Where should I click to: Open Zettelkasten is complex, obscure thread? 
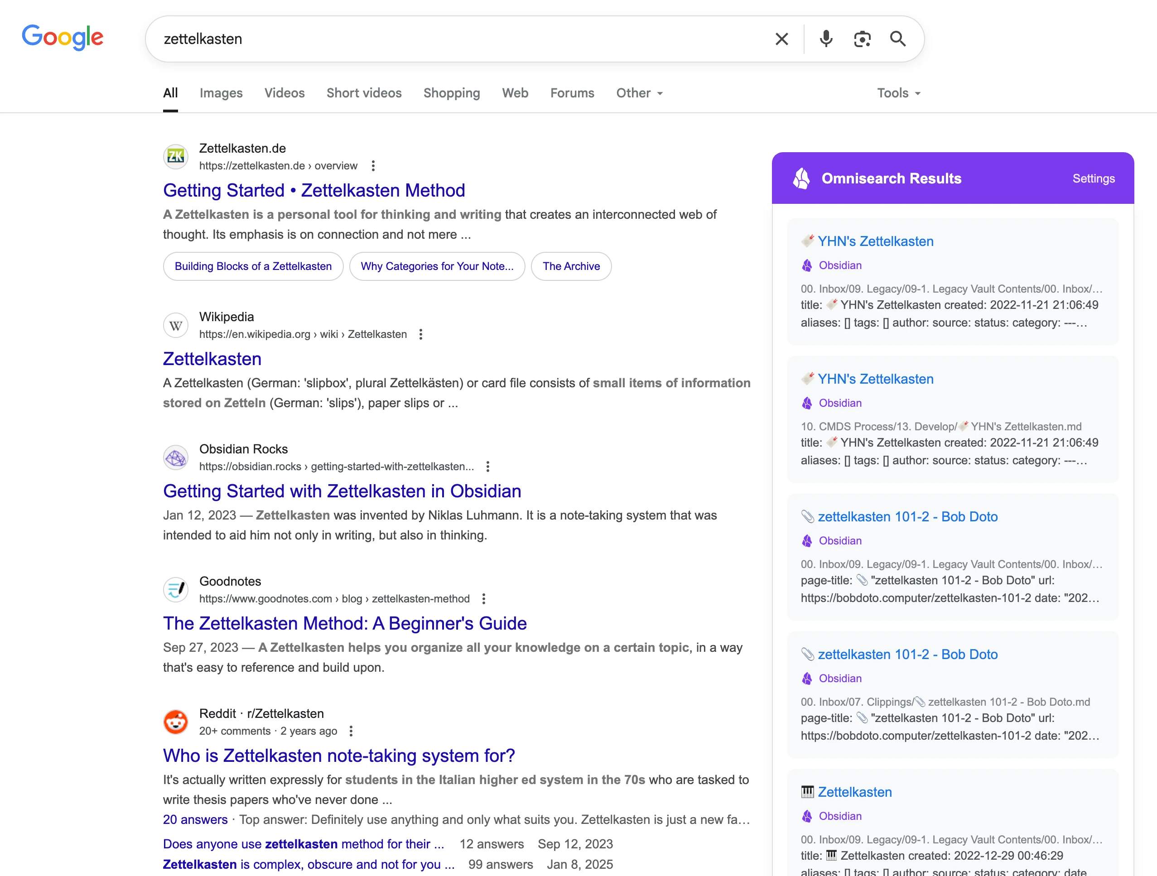(x=309, y=865)
